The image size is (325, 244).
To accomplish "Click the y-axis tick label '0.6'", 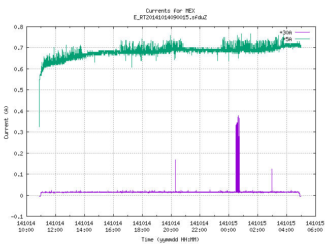I will (18, 69).
